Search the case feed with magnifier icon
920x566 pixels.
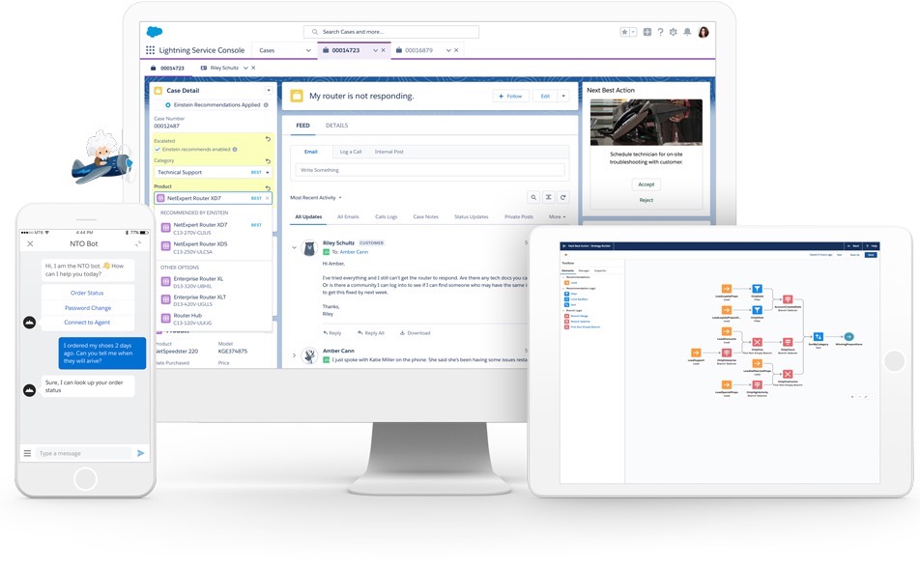click(533, 198)
